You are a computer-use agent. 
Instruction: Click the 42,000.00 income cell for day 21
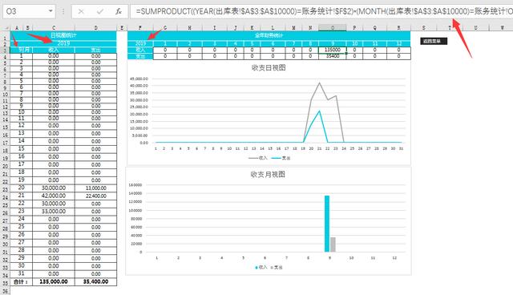(54, 196)
